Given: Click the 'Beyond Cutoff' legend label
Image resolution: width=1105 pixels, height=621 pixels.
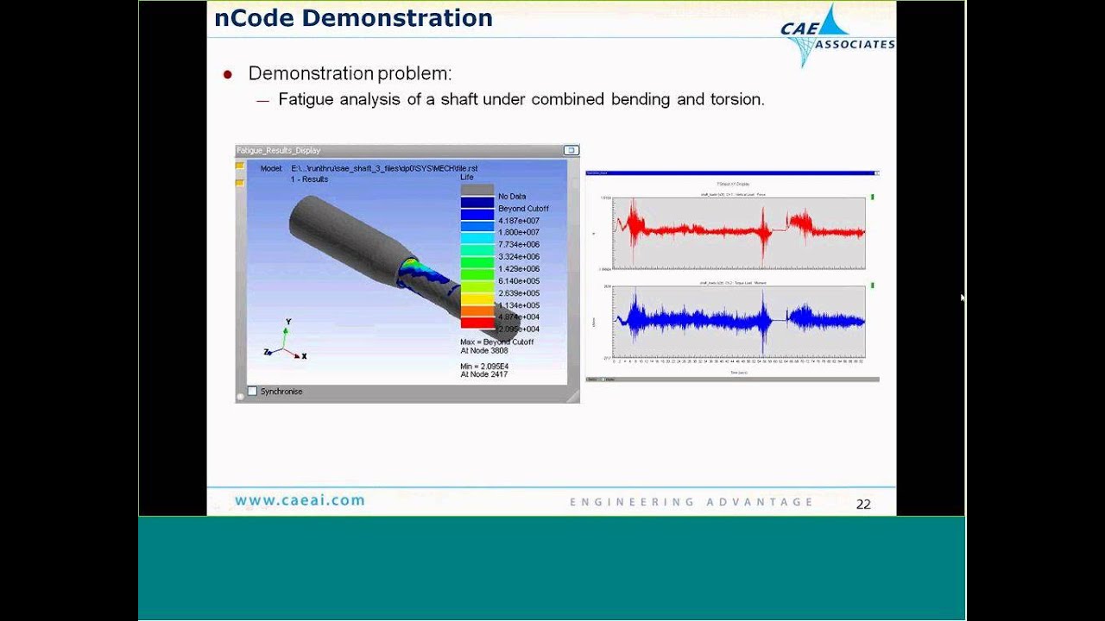Looking at the screenshot, I should (x=523, y=209).
